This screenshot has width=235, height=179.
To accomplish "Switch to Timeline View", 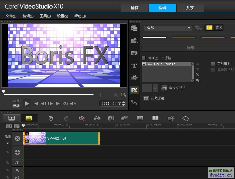I will pyautogui.click(x=29, y=118).
